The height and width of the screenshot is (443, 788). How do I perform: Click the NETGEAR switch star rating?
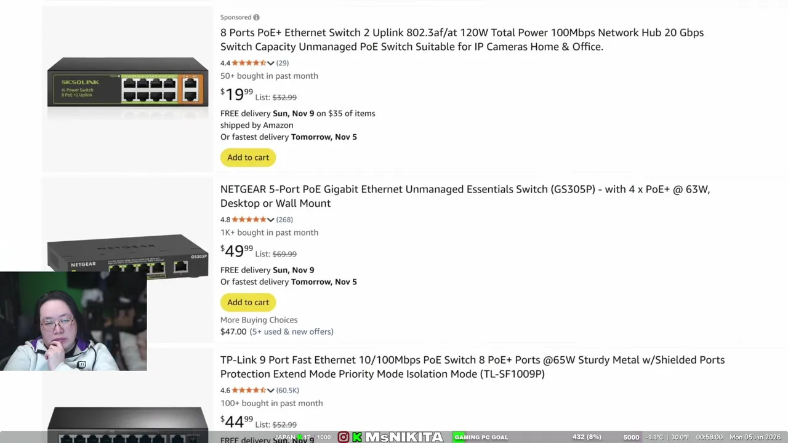[x=249, y=220]
